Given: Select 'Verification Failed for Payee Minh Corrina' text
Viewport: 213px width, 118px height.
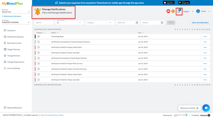Looking at the screenshot, I should (67, 63).
